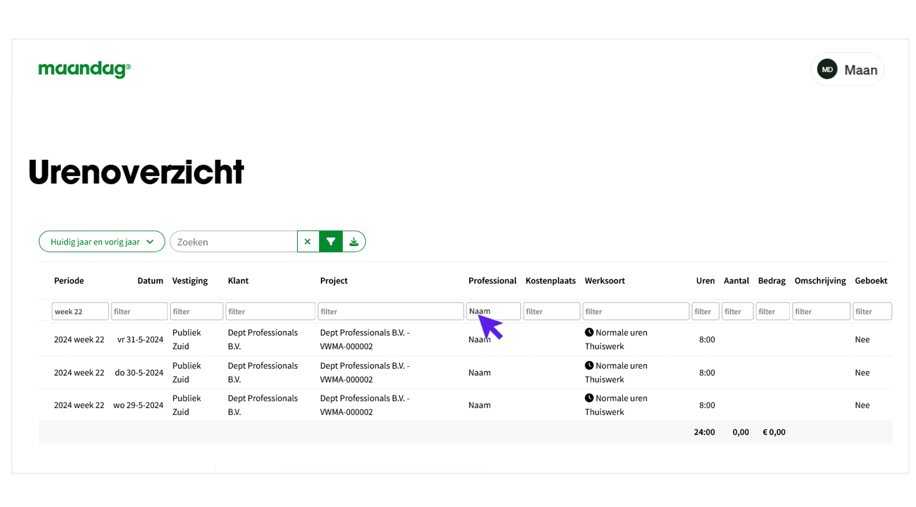Click the Professional column header
This screenshot has width=916, height=507.
pyautogui.click(x=492, y=280)
